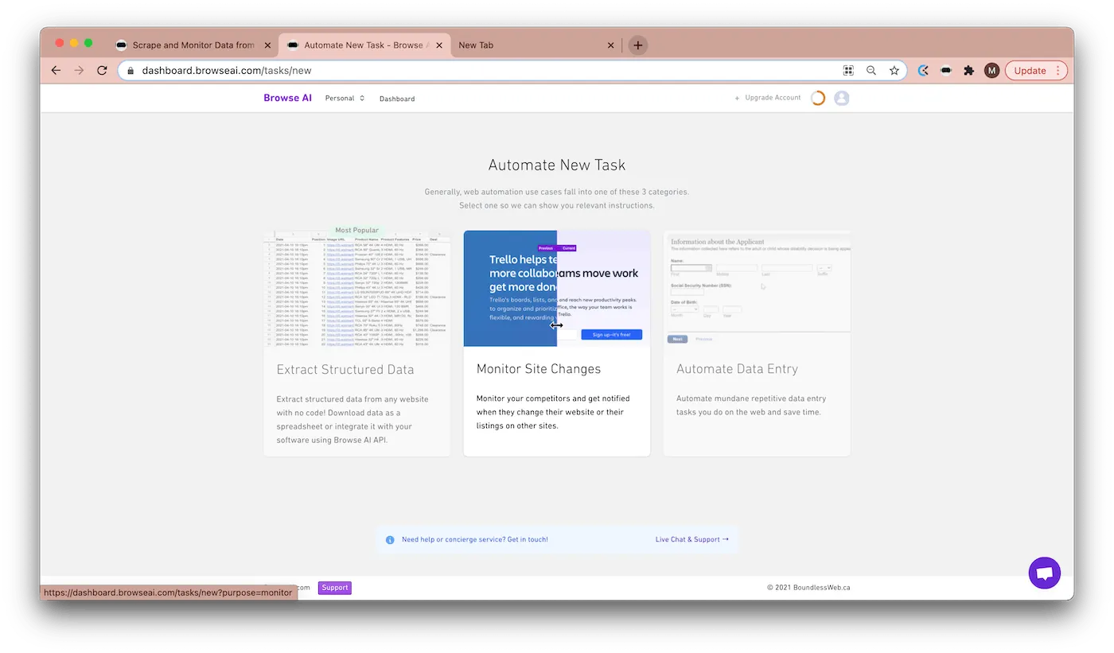Click the Most Popular badge
This screenshot has height=653, width=1114.
click(x=357, y=231)
